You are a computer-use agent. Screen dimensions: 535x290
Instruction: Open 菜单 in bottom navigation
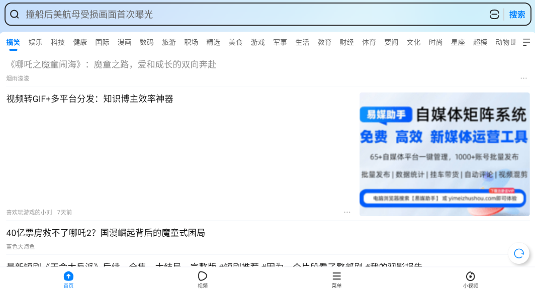pyautogui.click(x=337, y=280)
